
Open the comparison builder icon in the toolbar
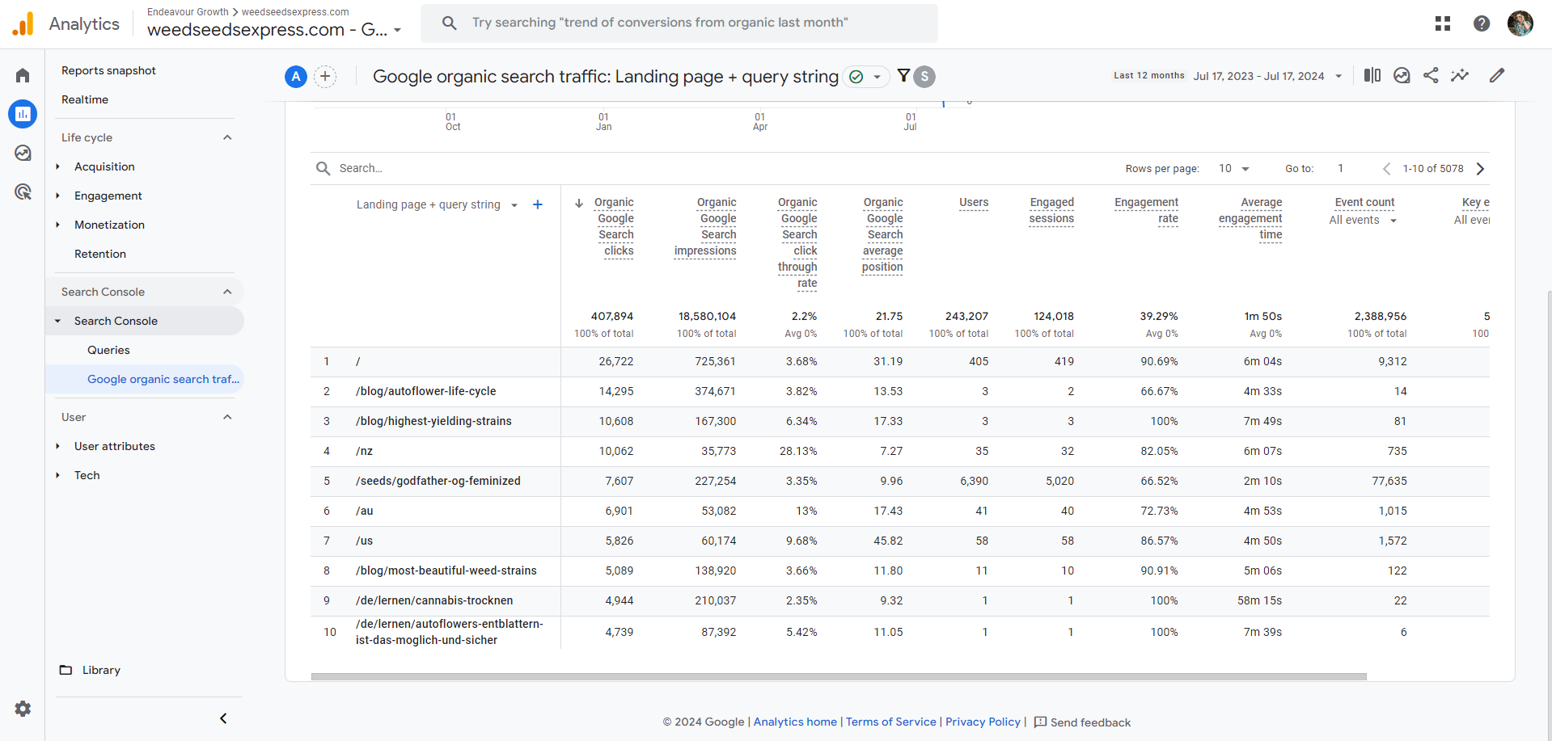coord(1372,75)
